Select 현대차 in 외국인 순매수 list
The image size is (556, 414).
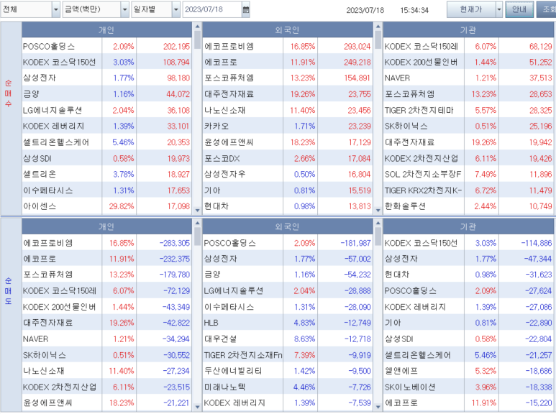[x=217, y=206]
